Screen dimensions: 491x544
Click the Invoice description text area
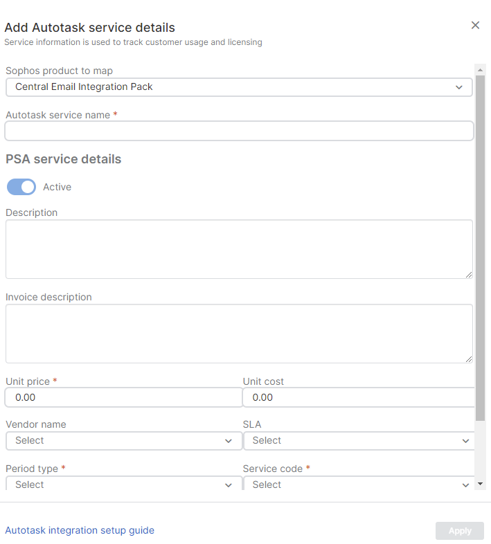click(x=239, y=334)
